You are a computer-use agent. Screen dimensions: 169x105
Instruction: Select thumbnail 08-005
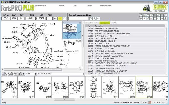[x=127, y=87]
